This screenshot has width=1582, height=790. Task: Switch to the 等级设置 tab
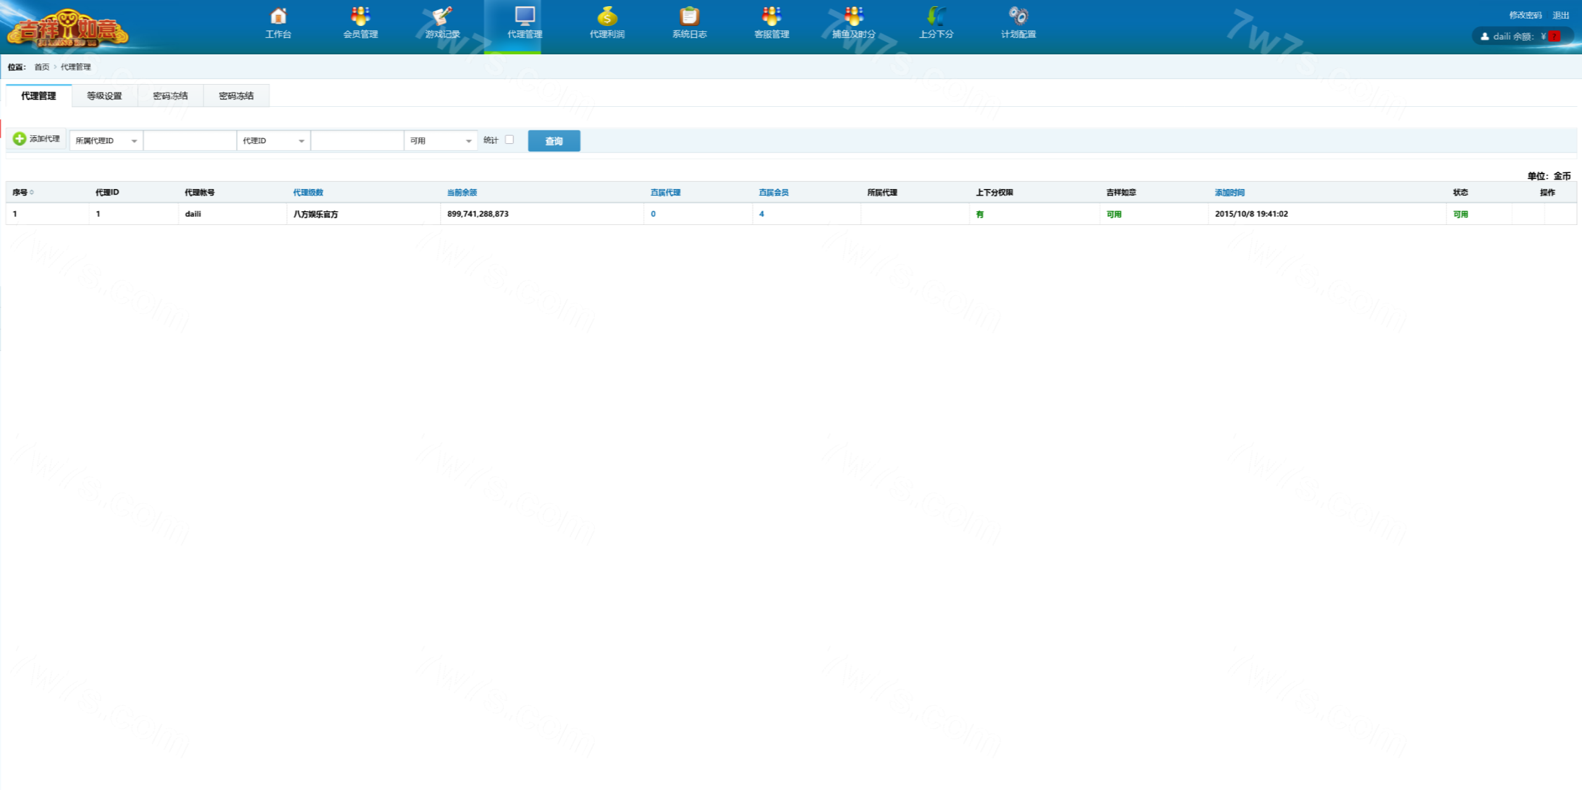coord(104,96)
